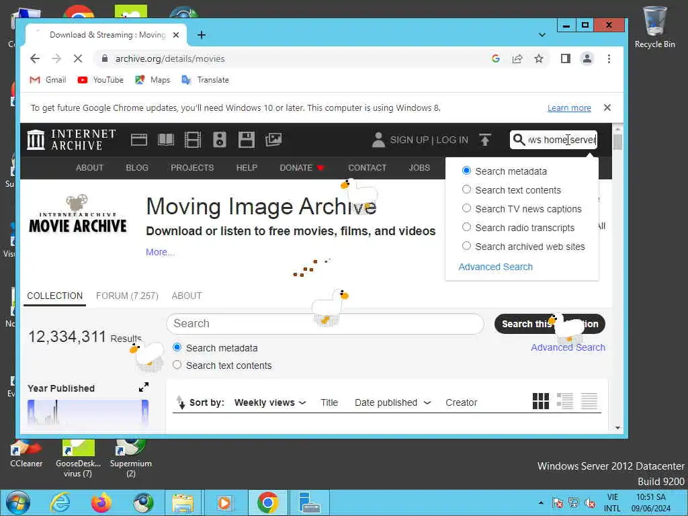The height and width of the screenshot is (516, 688).
Task: Click Advanced Search in search dropdown panel
Action: coord(495,267)
